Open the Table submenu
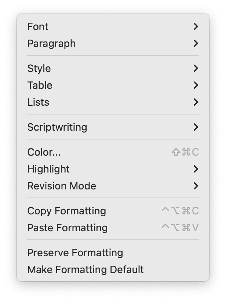This screenshot has height=301, width=226. tap(40, 86)
